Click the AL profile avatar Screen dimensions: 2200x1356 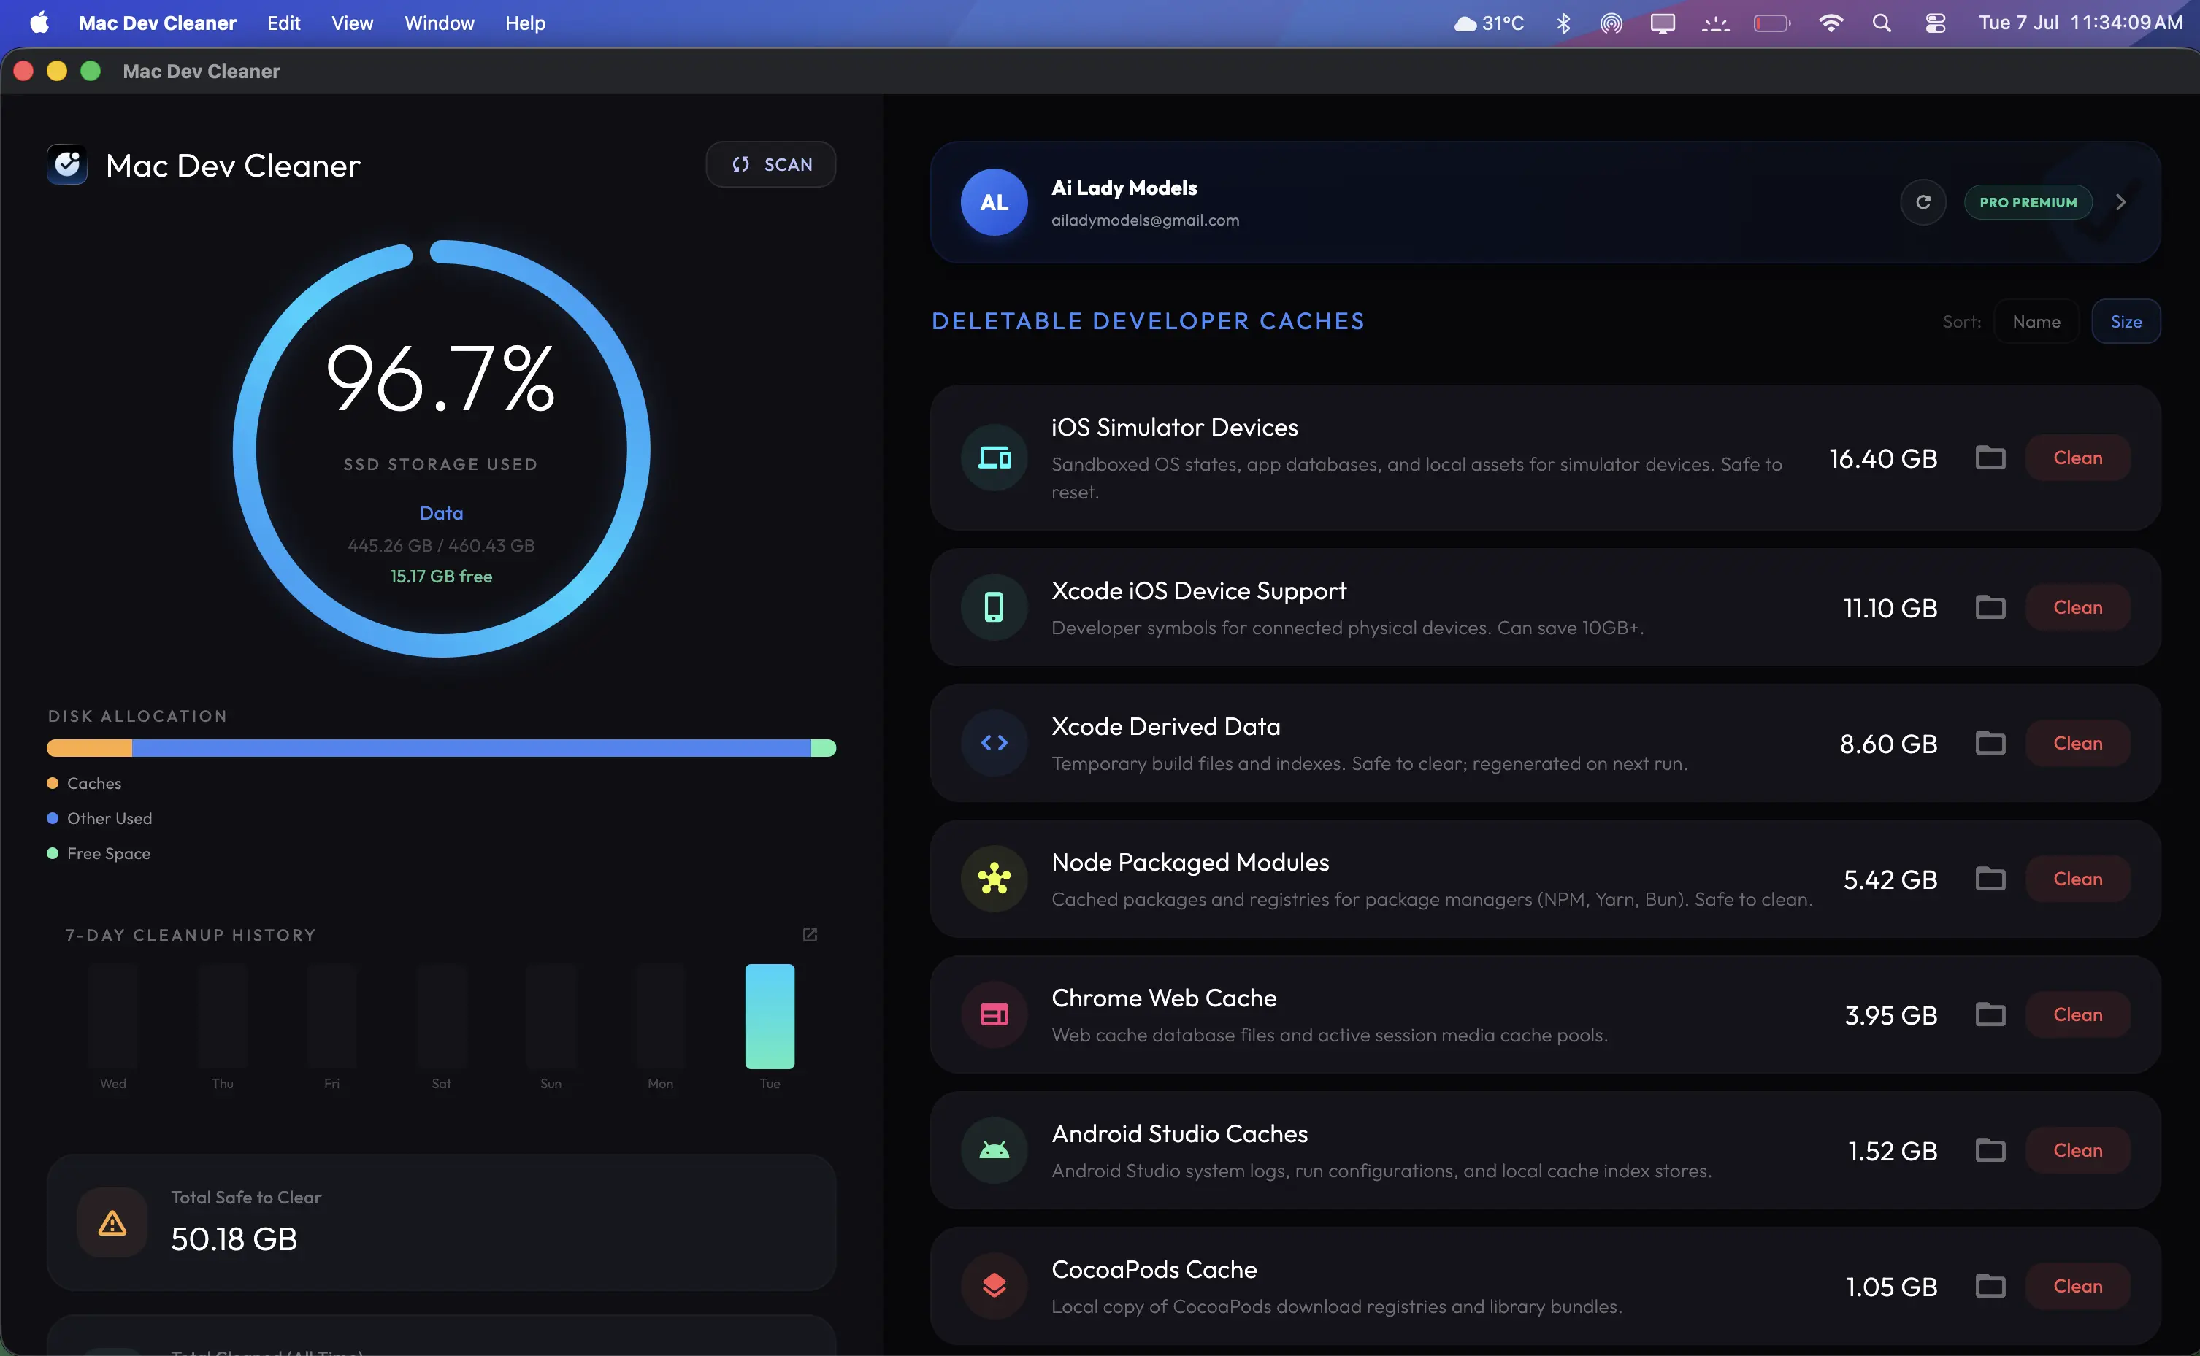pos(994,203)
